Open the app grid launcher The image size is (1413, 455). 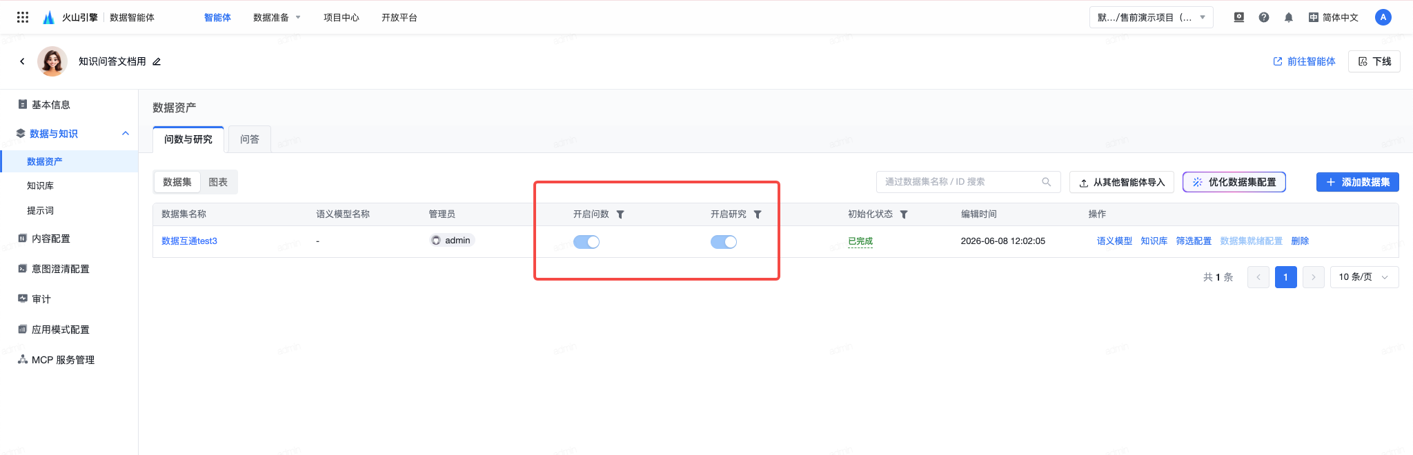coord(23,17)
